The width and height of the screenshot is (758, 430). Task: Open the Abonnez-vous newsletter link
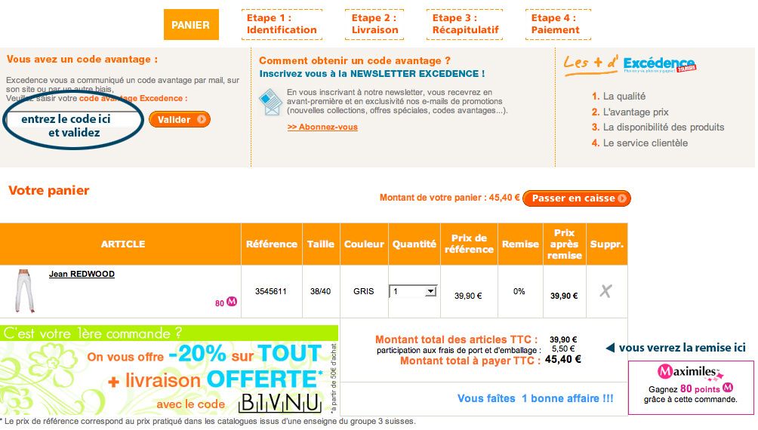(x=322, y=127)
